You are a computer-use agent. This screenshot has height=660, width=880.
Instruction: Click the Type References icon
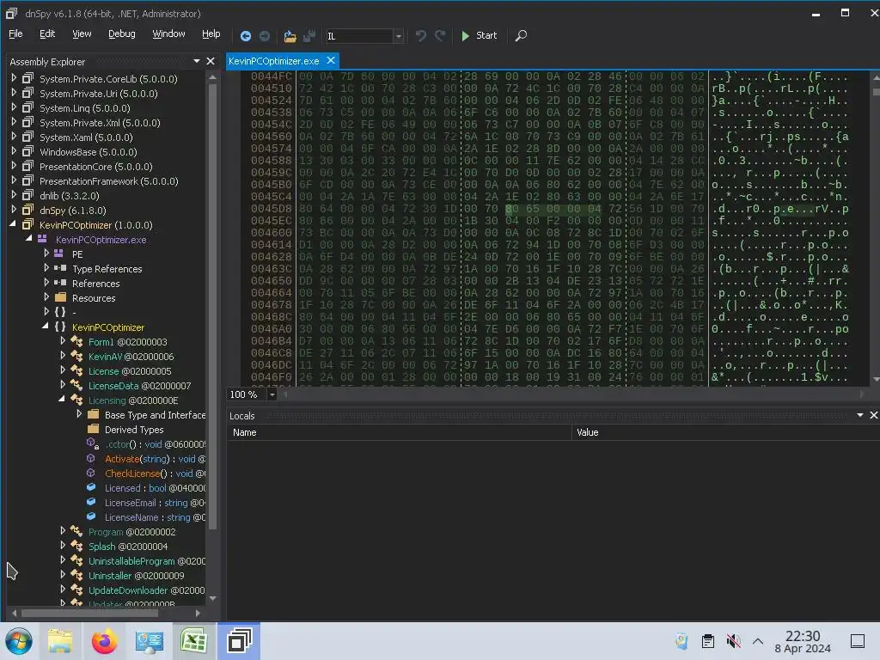coord(61,268)
